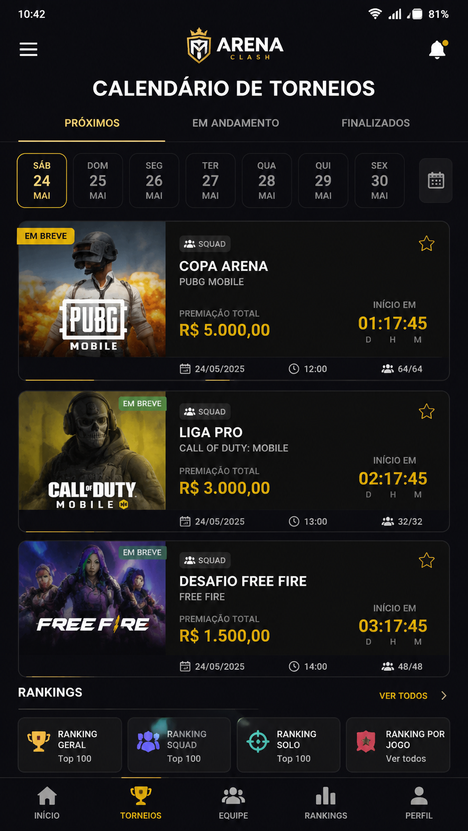Open the hamburger menu
468x831 pixels.
click(28, 49)
